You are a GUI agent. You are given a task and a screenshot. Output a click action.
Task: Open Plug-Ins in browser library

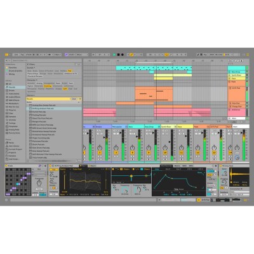12,110
